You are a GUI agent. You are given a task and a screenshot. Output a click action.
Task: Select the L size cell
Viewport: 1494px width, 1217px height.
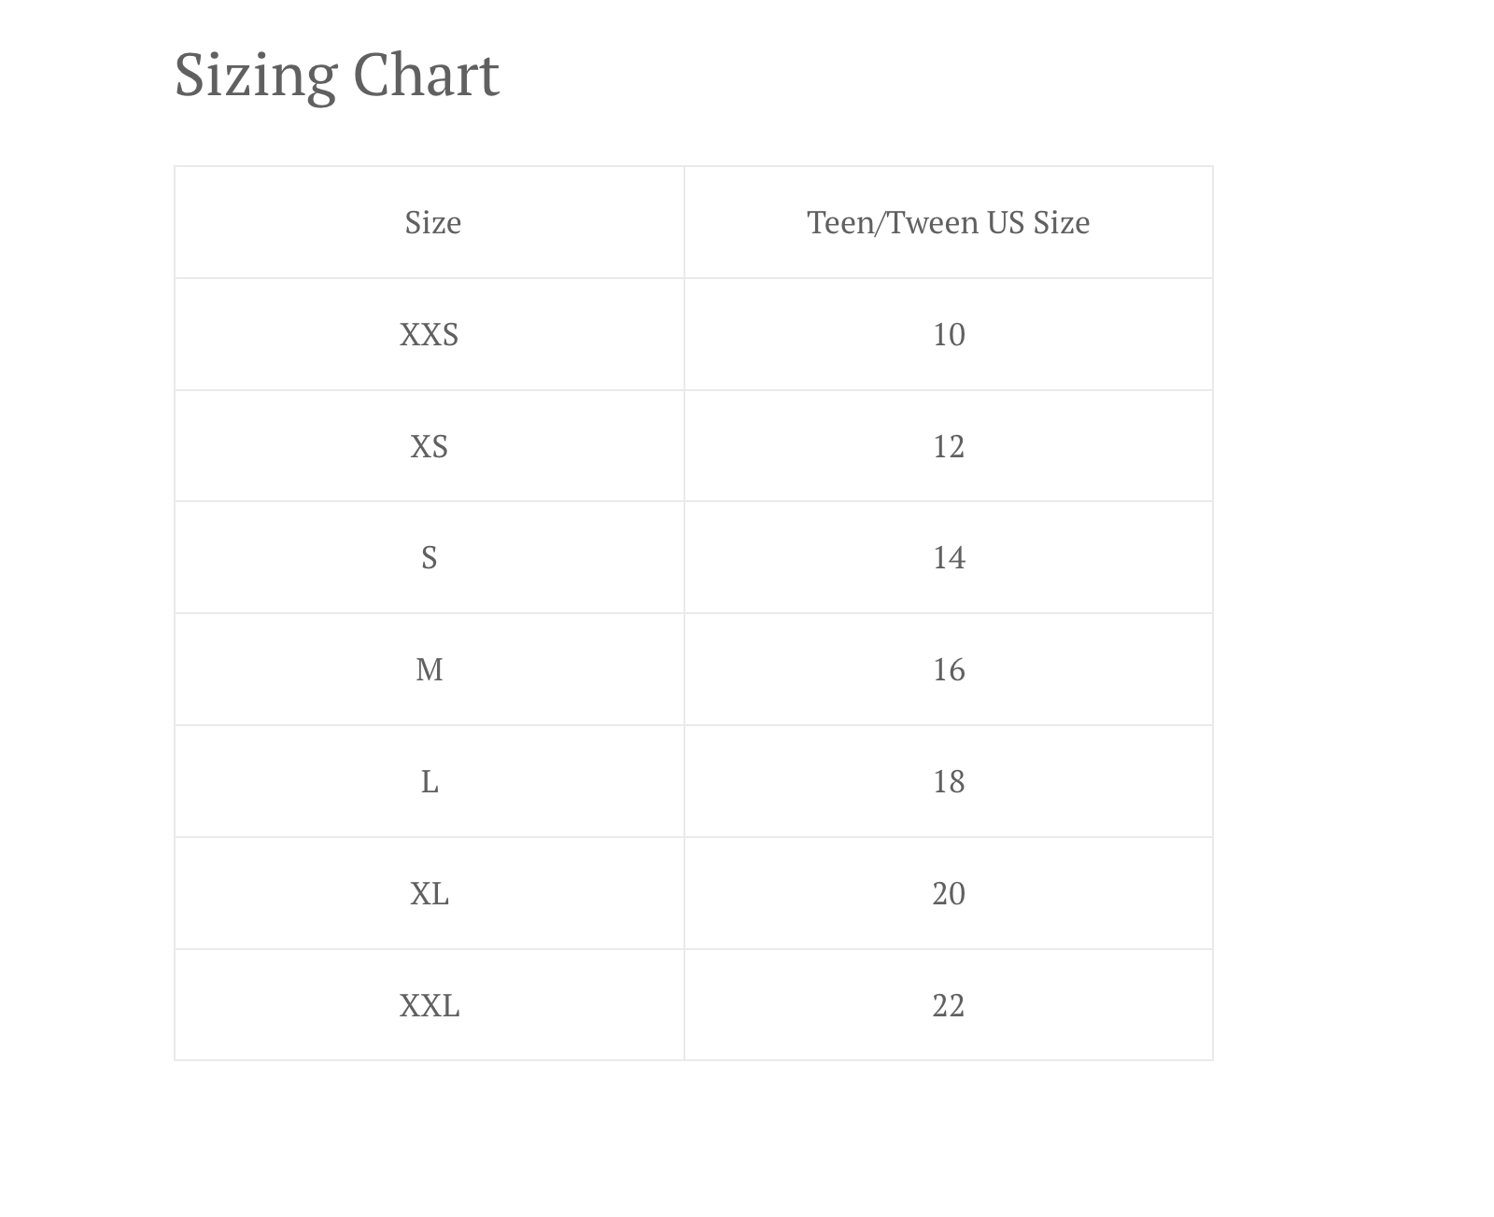pos(430,782)
